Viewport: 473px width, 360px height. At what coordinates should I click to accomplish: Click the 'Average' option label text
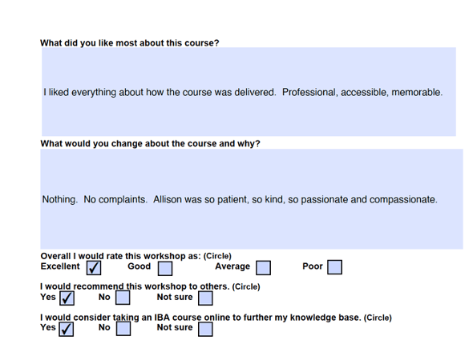coord(232,266)
